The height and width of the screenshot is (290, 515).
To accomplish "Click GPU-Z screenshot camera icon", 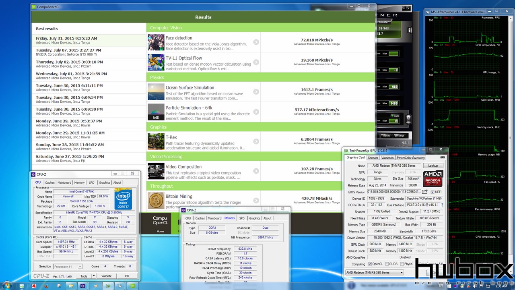I will pos(443,158).
